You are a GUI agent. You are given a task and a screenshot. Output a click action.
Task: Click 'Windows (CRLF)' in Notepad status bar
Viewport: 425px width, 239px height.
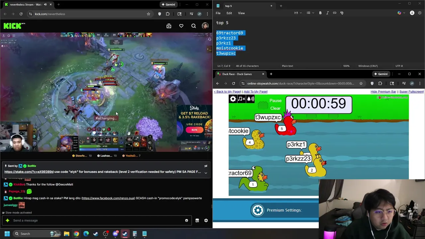pos(368,66)
